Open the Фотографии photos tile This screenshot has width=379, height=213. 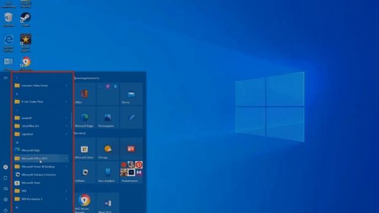(x=108, y=118)
